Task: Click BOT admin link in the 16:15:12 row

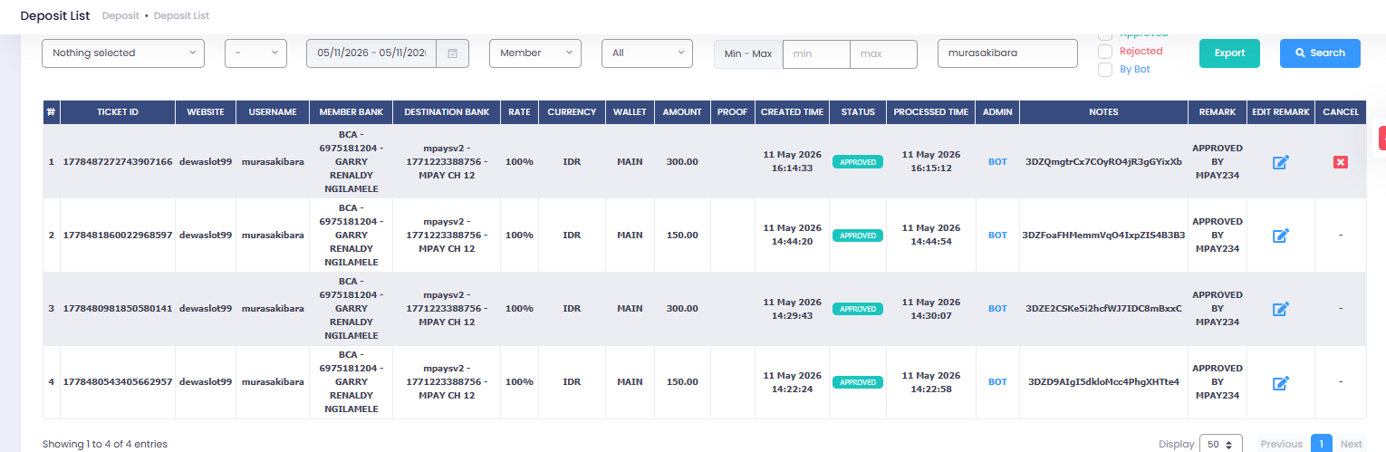Action: [x=997, y=162]
